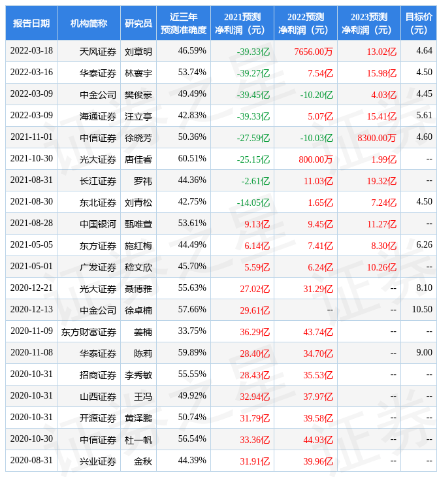Select 东方财富证券 institution cell

pos(89,332)
